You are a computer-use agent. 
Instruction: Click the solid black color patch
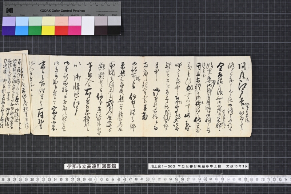pyautogui.click(x=114, y=30)
